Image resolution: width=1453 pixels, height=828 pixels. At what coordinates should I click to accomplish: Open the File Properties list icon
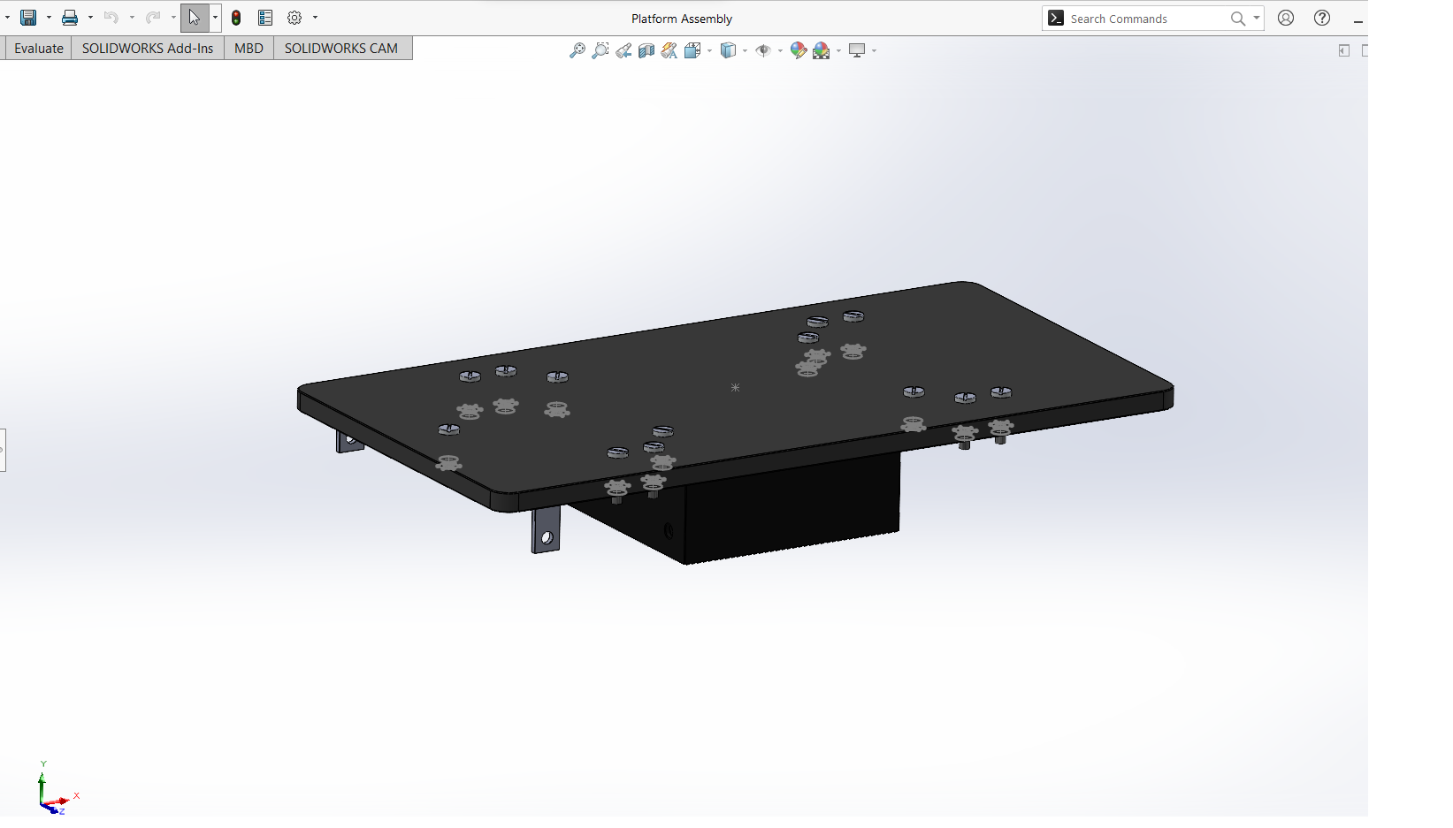click(265, 18)
